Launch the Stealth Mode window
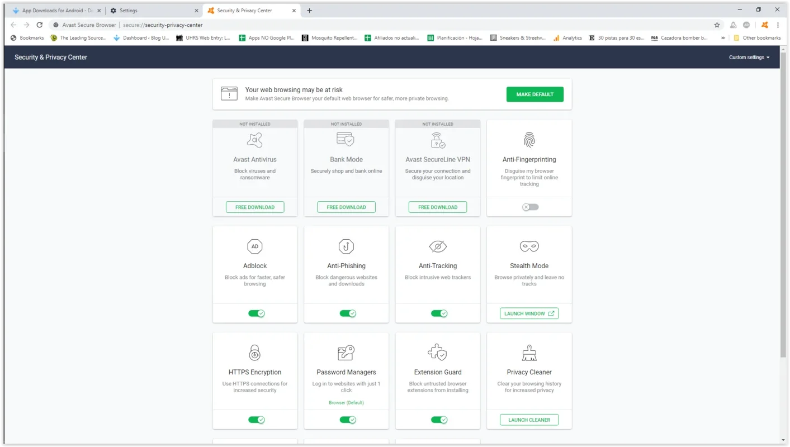 pos(529,313)
